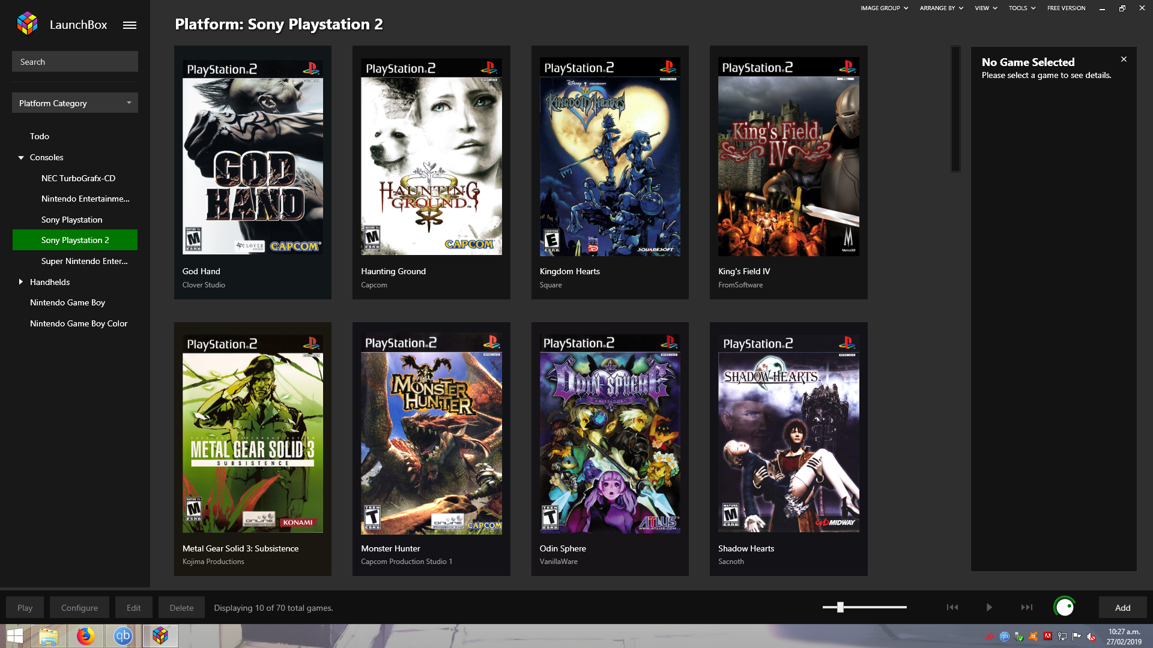1153x648 pixels.
Task: Click LaunchBox taskbar icon
Action: pos(160,636)
